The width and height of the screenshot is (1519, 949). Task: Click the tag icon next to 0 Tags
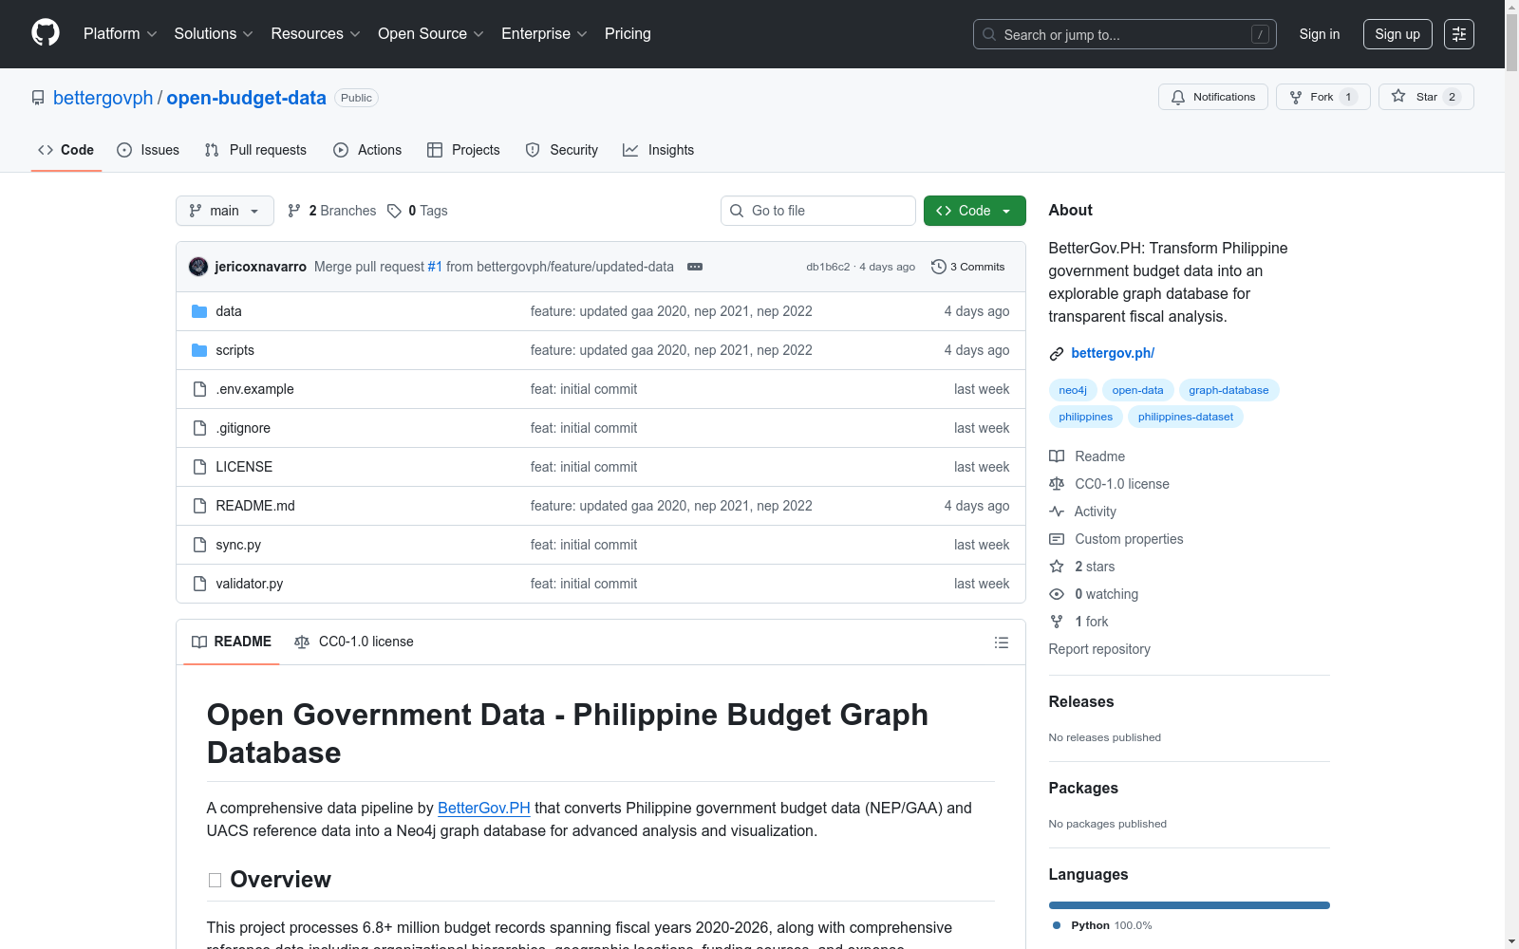pos(395,211)
